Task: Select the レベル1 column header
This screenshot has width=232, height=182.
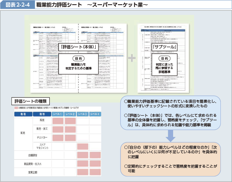Action: tap(59, 114)
